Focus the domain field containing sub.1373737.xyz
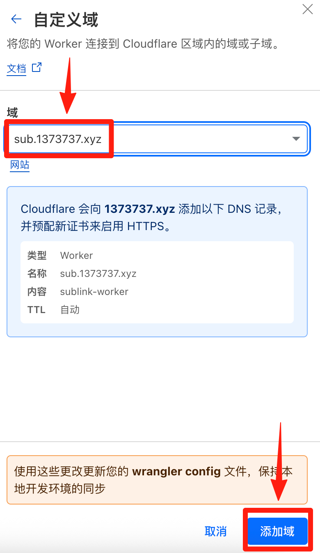This screenshot has height=553, width=320. coord(157,139)
